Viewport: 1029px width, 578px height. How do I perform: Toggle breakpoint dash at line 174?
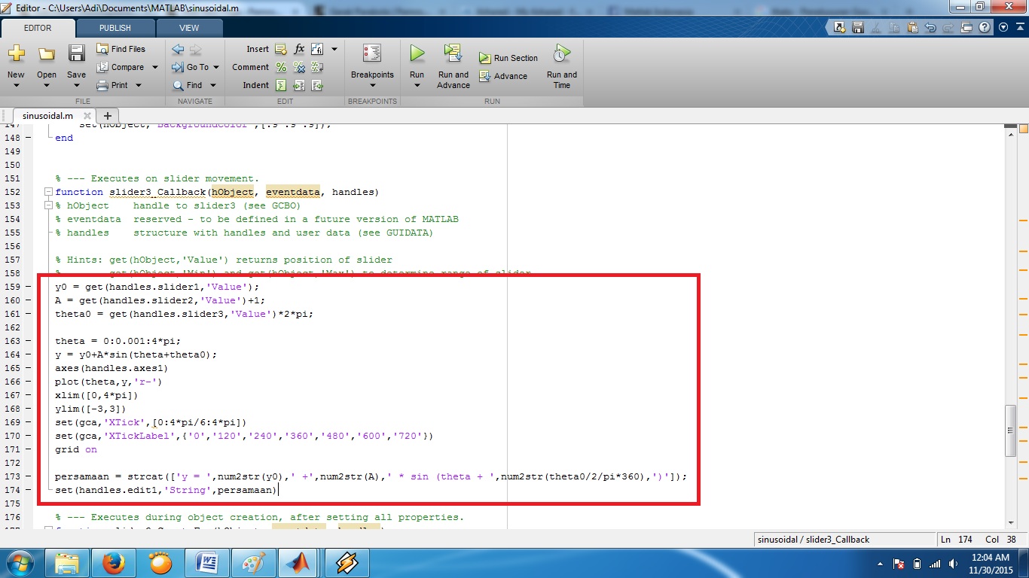click(x=29, y=490)
